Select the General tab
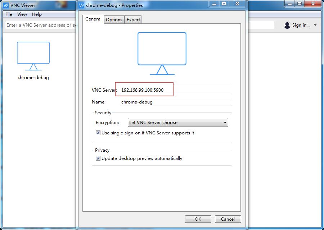Screen dimensions: 324x230 tap(93, 19)
